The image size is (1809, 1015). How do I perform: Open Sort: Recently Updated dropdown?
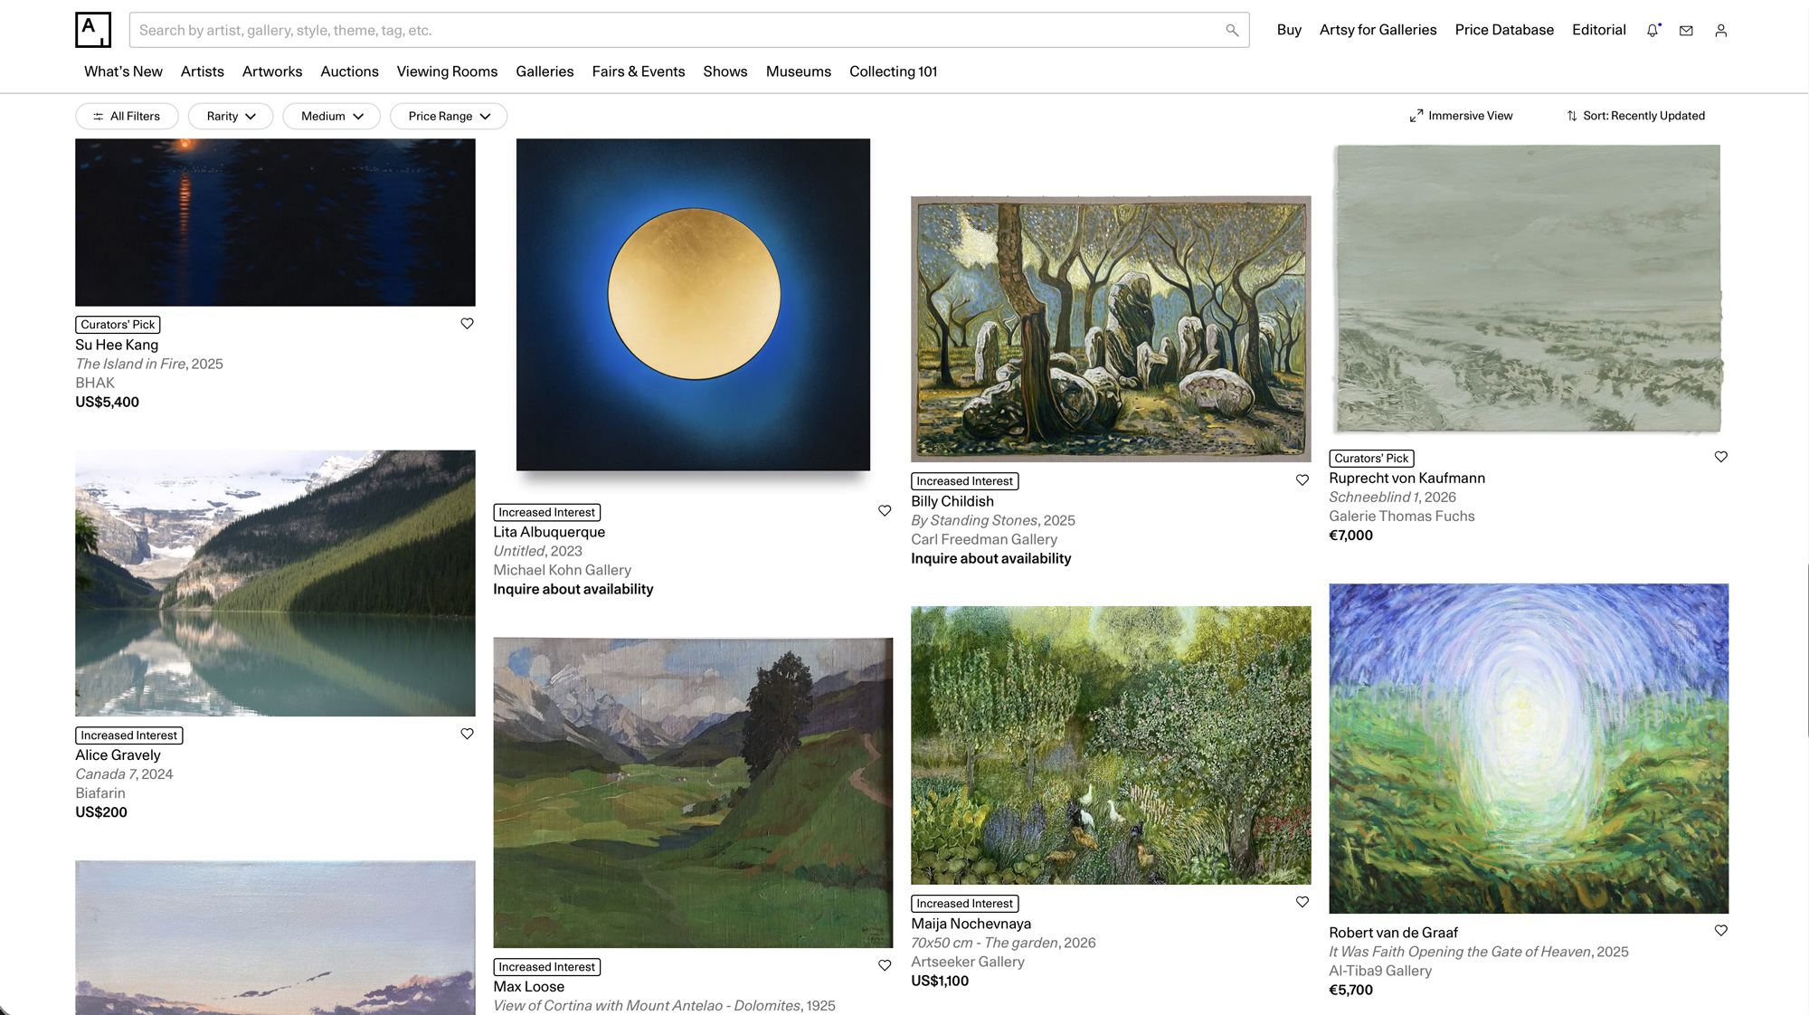pos(1636,116)
